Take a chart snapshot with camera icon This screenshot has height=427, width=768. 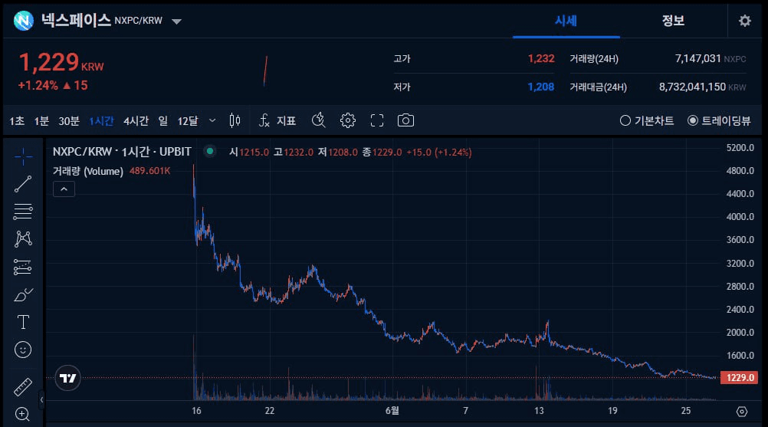click(405, 120)
